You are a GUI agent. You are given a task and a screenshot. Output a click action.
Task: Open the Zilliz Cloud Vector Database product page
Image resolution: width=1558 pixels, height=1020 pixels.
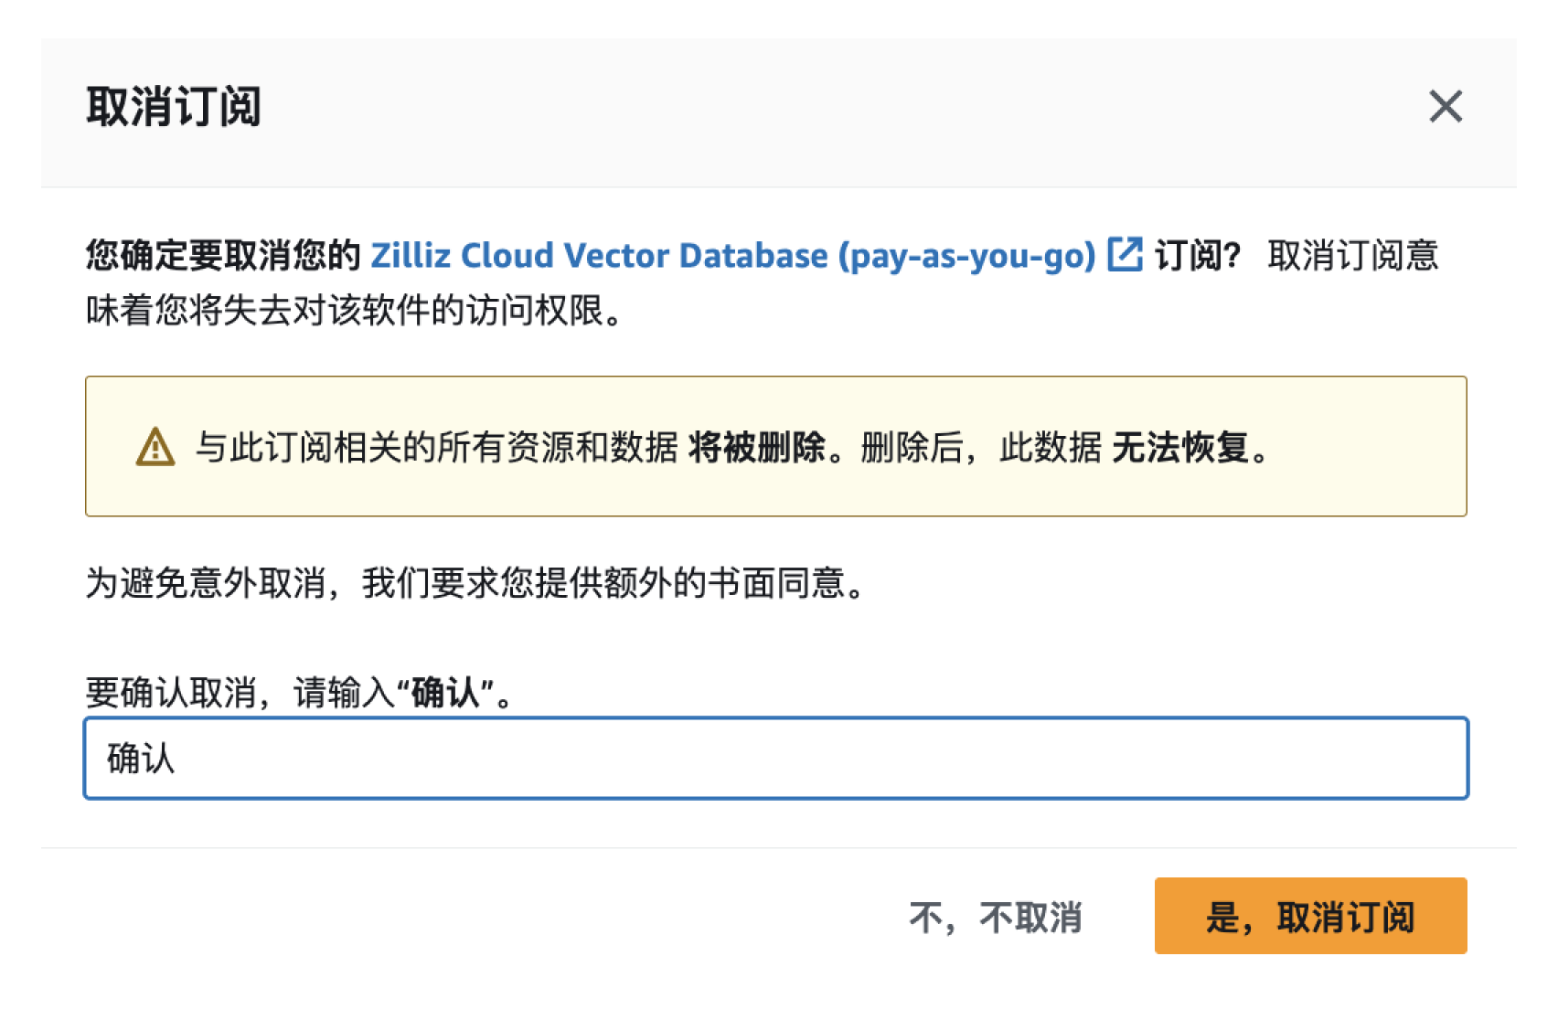pyautogui.click(x=731, y=256)
